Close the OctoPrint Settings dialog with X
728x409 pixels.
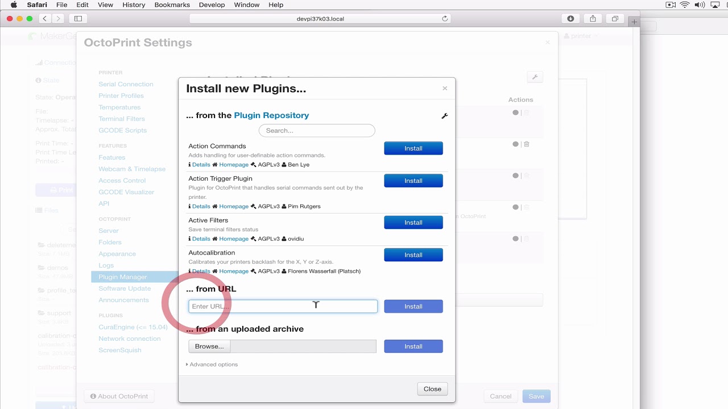coord(548,42)
